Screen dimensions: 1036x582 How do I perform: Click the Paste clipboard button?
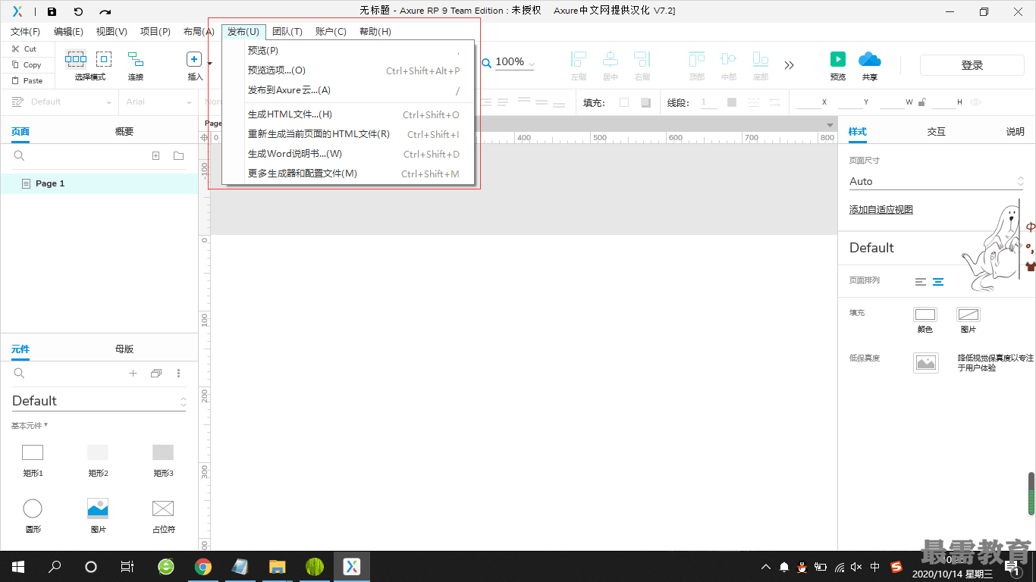click(x=27, y=80)
